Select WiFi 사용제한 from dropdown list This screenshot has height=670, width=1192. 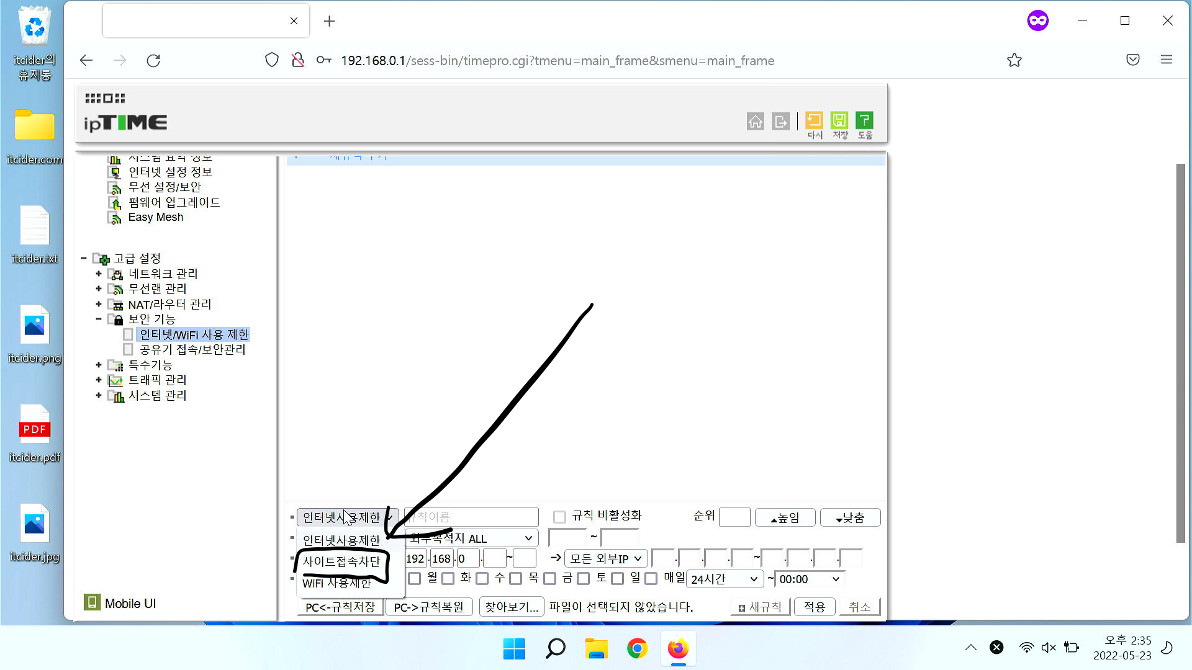click(341, 583)
